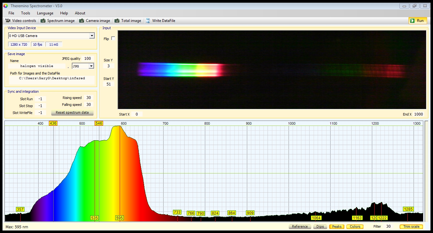Open the JPG image format dropdown
Image resolution: width=433 pixels, height=233 pixels.
(91, 66)
